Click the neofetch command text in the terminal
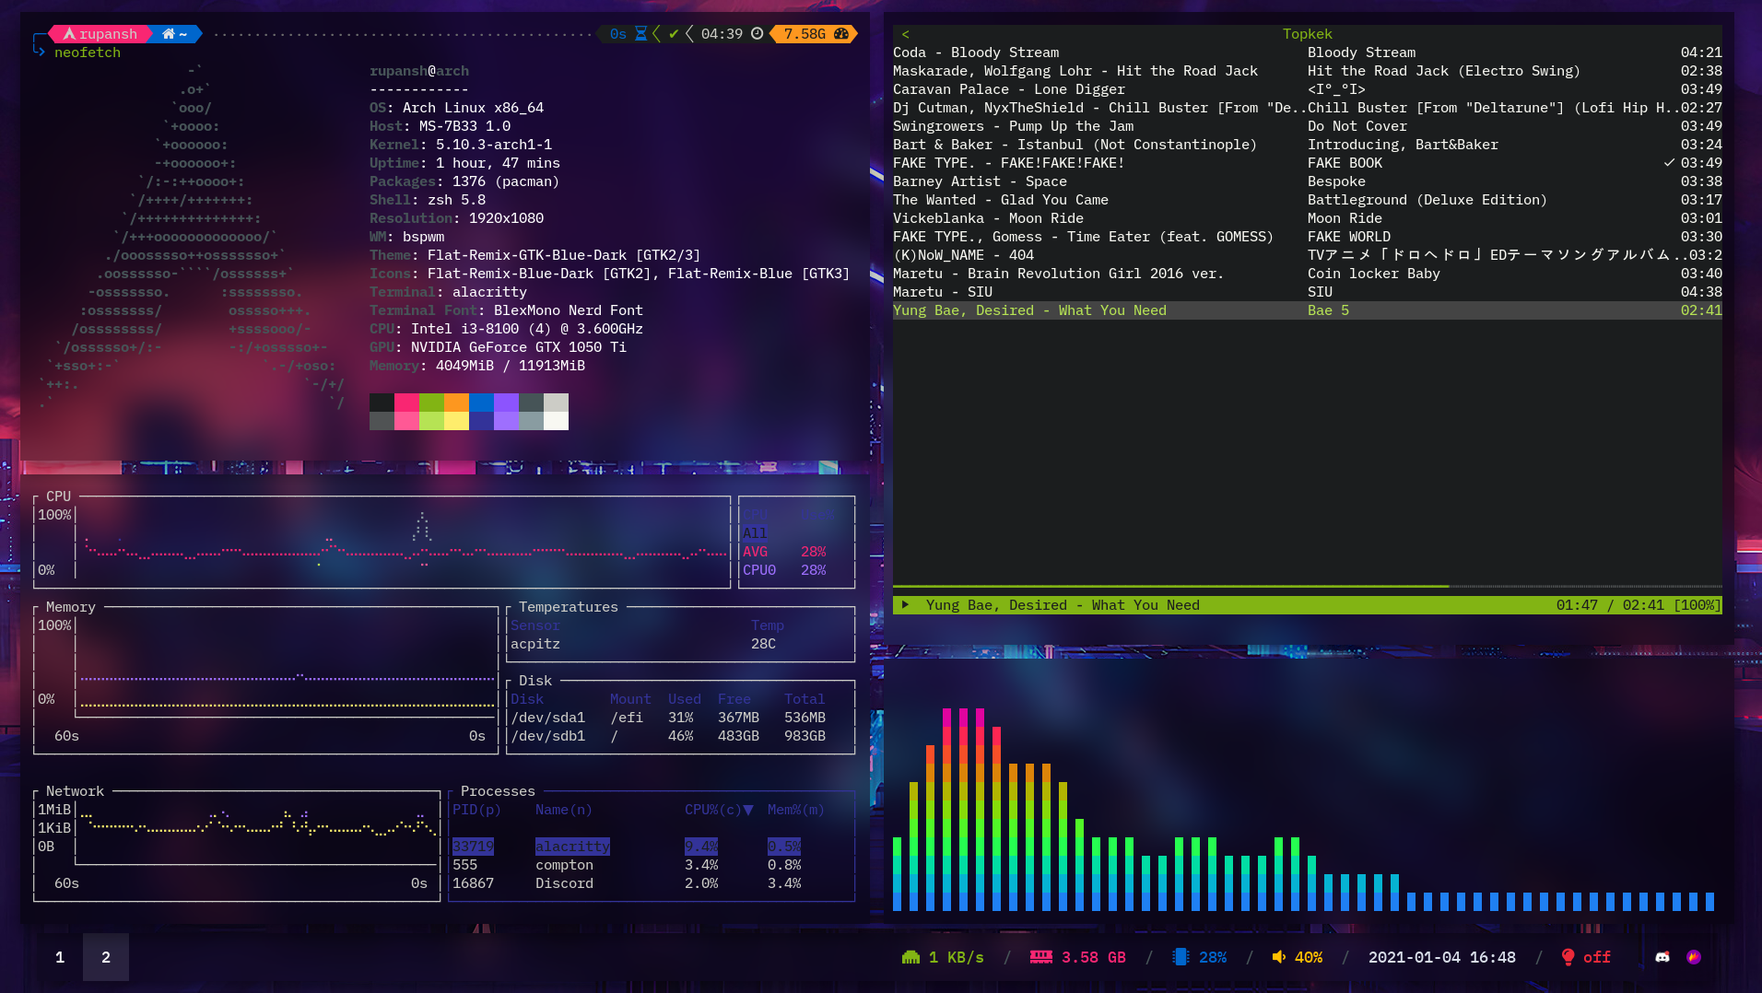The height and width of the screenshot is (993, 1762). 88,53
